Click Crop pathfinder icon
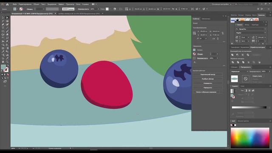The image size is (272, 153). point(249,62)
